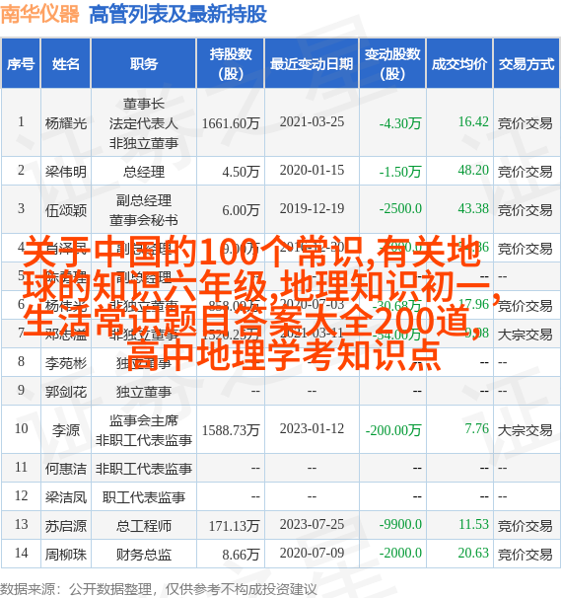Select the 姓名 column header
This screenshot has height=598, width=561.
pyautogui.click(x=66, y=64)
